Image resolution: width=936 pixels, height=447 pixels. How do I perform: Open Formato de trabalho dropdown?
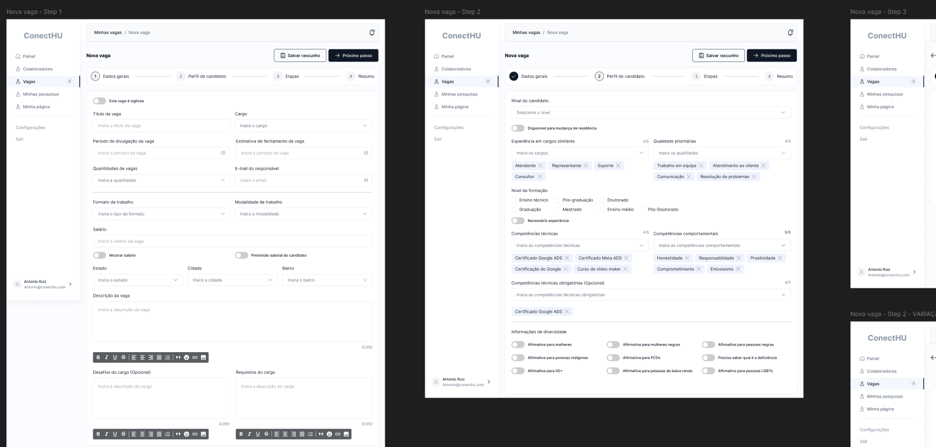click(162, 214)
